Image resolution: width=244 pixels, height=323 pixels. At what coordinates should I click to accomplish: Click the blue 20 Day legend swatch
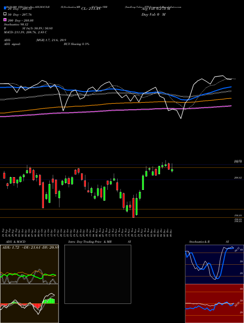click(5, 8)
